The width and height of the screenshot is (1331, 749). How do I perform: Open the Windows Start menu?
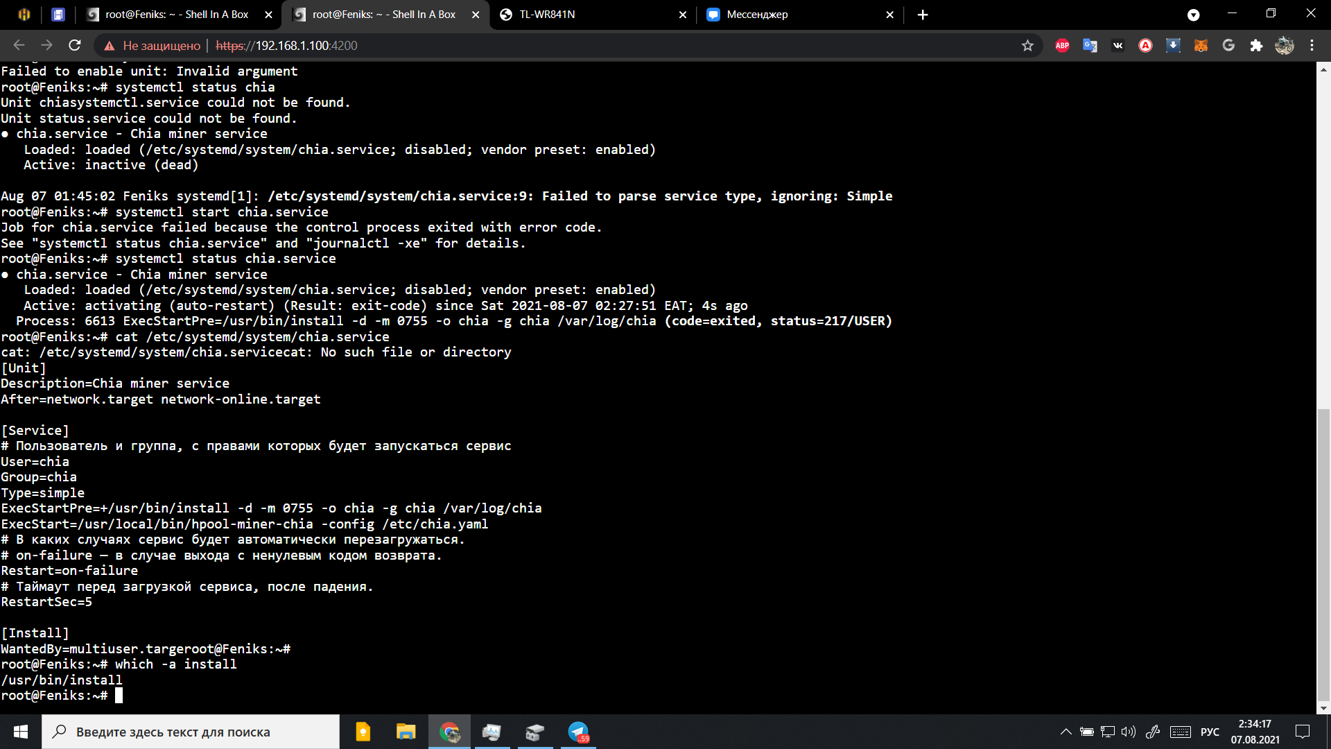[21, 732]
